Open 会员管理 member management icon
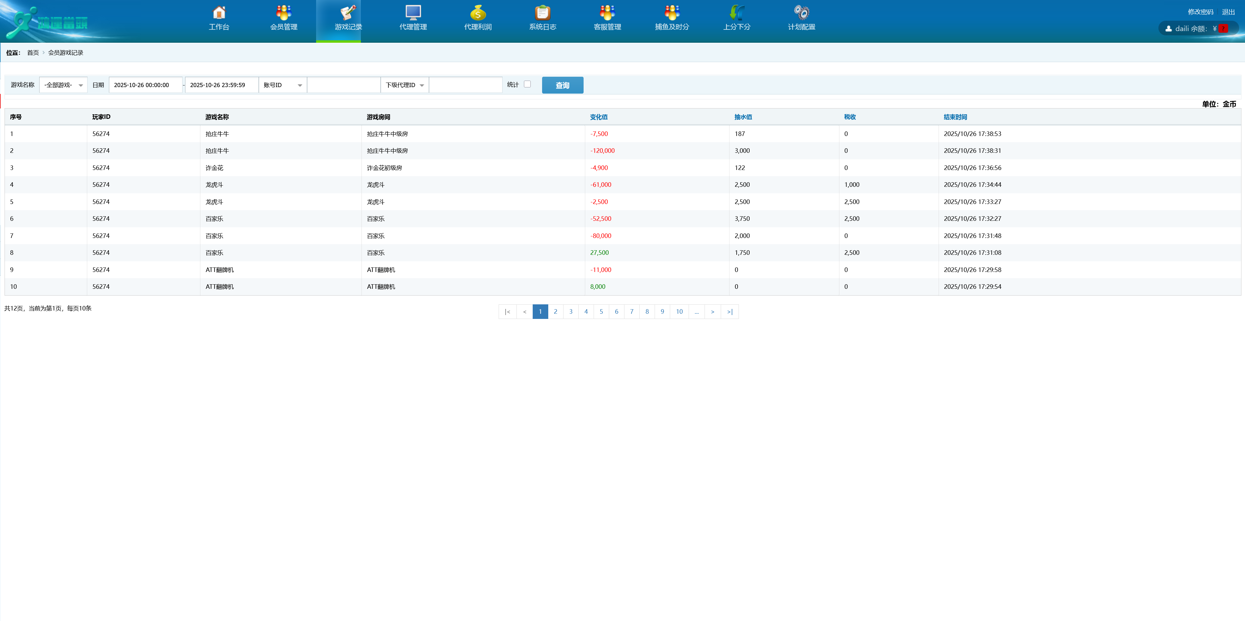 284,13
